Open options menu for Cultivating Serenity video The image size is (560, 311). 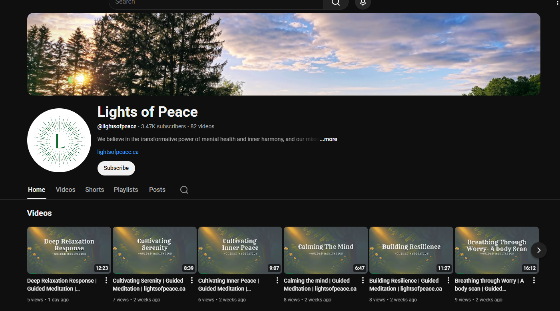(191, 280)
